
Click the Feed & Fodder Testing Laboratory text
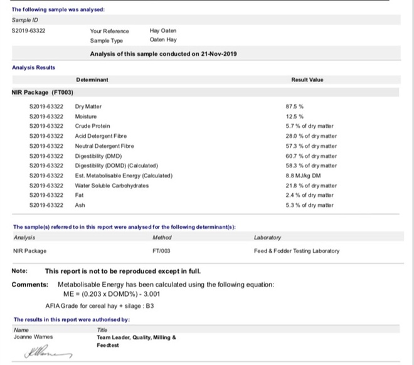[x=297, y=251]
